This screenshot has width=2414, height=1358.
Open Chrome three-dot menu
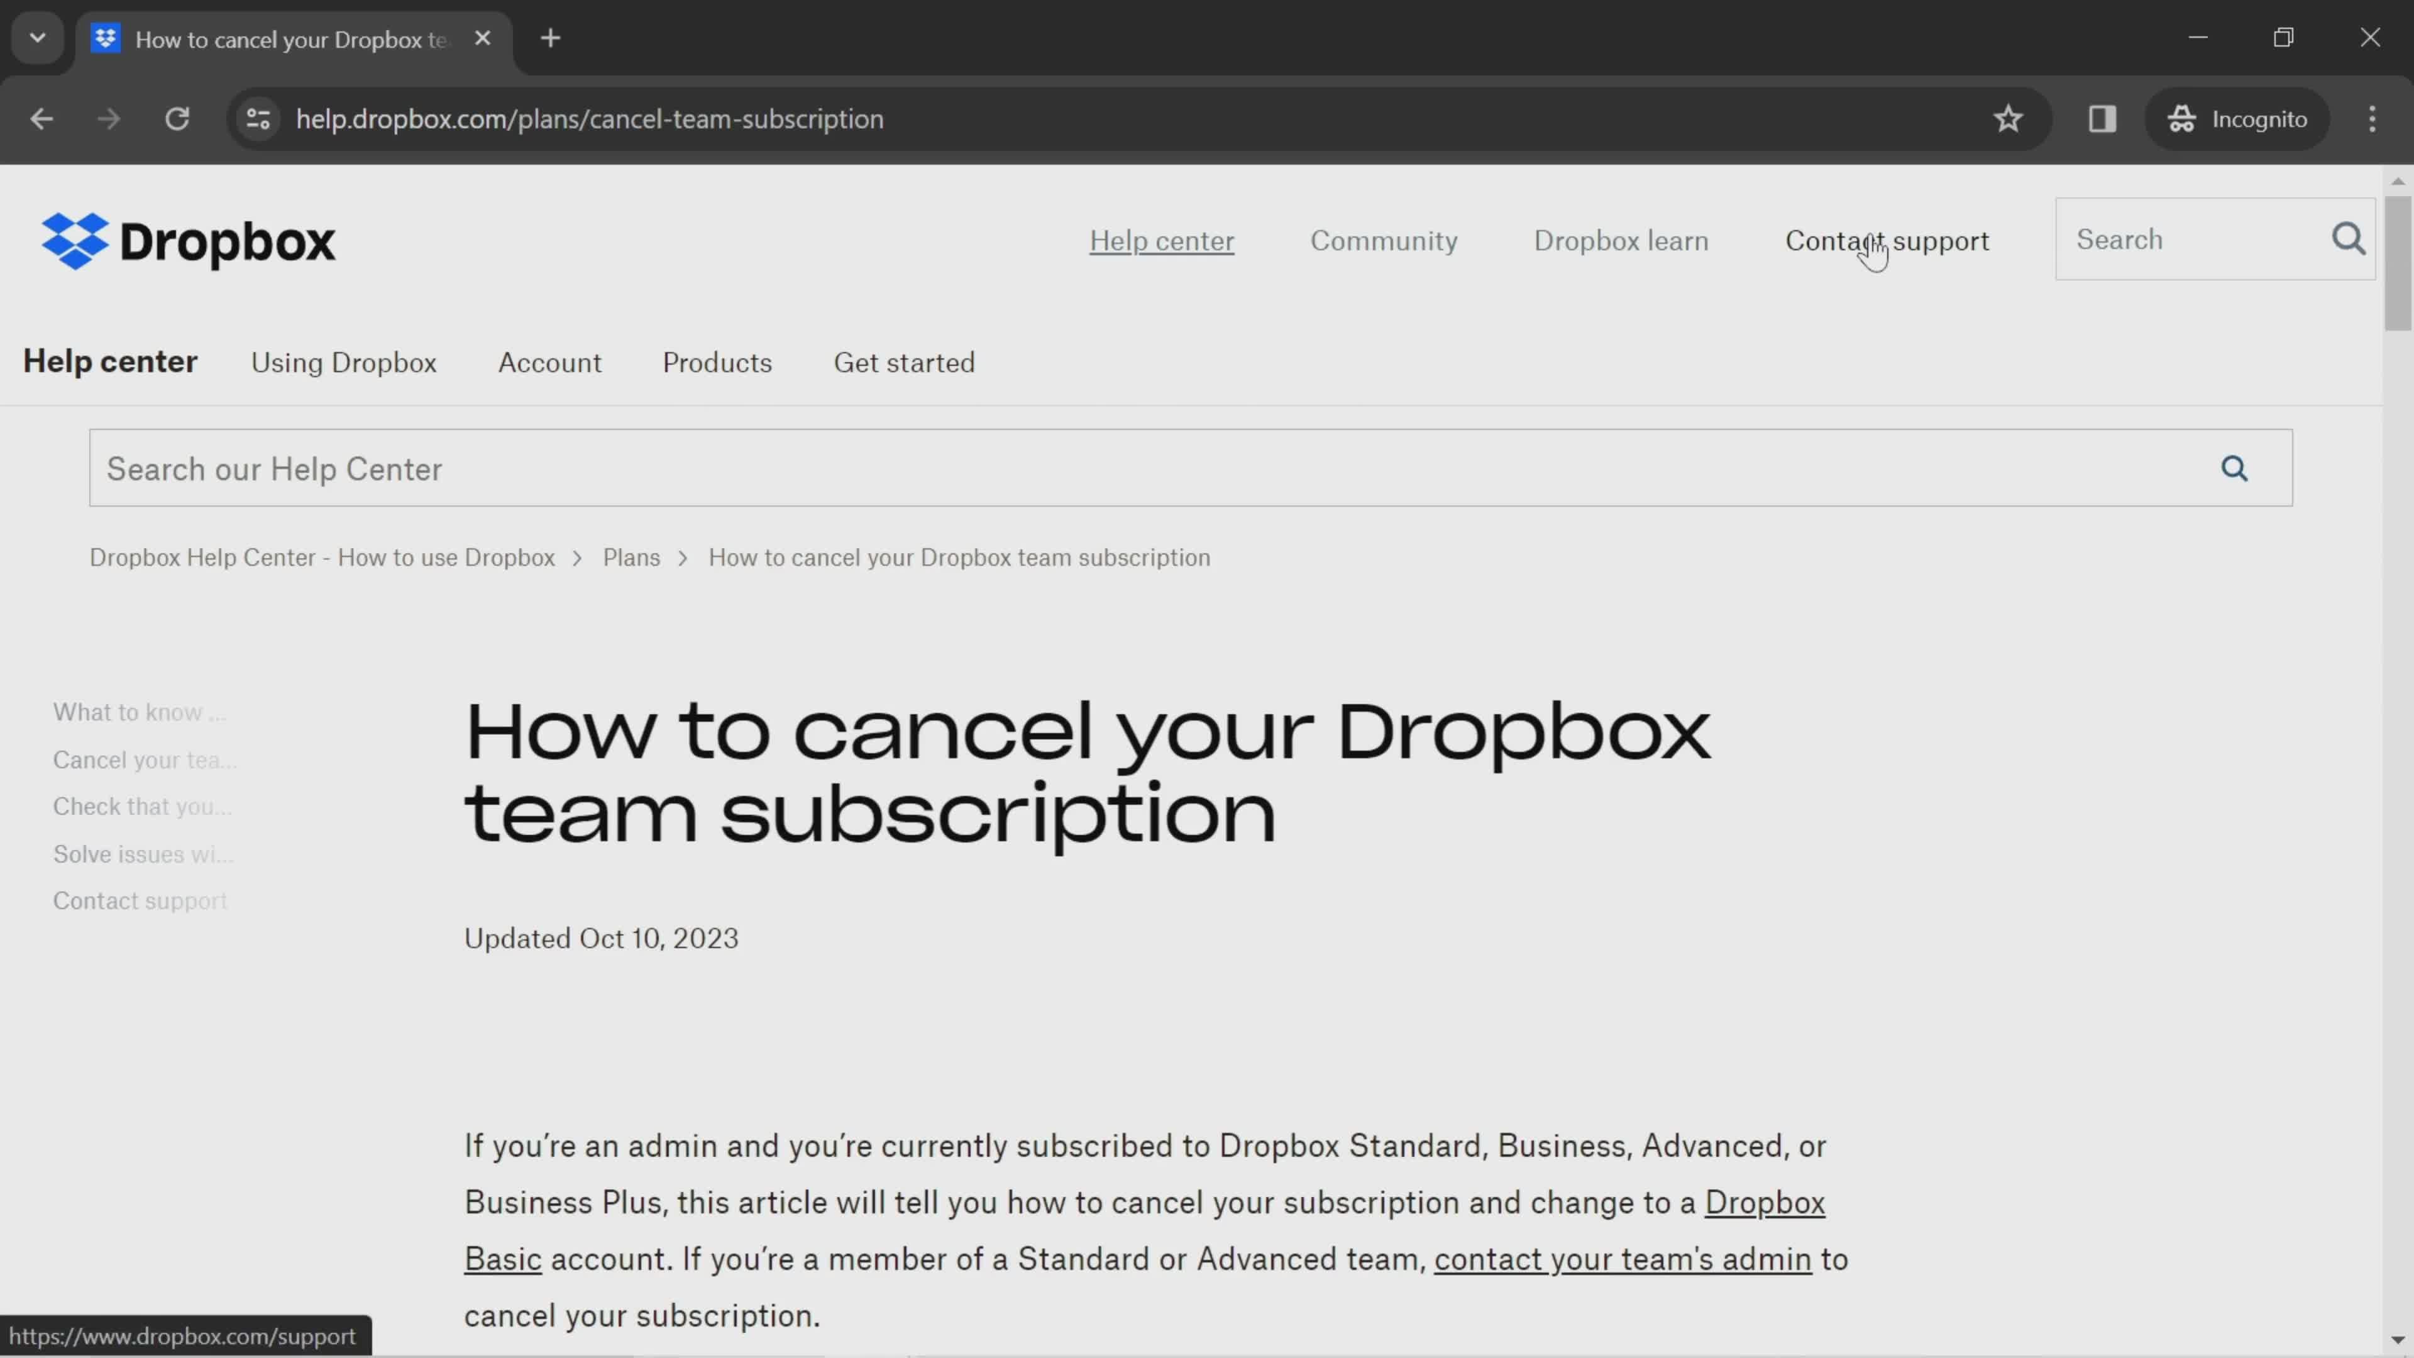2372,119
